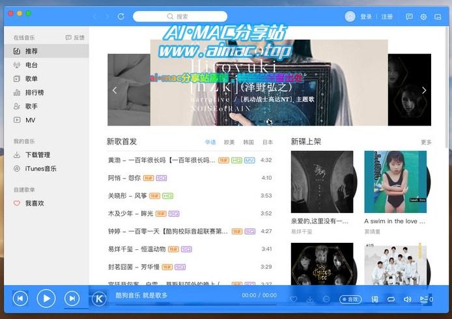Select the 欧美 tab
Screen dimensions: 452x319
coord(229,142)
